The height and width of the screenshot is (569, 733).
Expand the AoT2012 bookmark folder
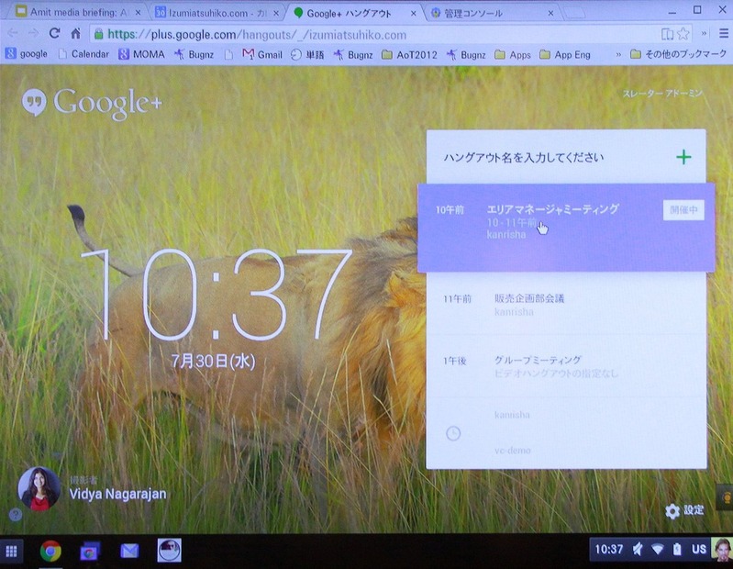point(409,55)
